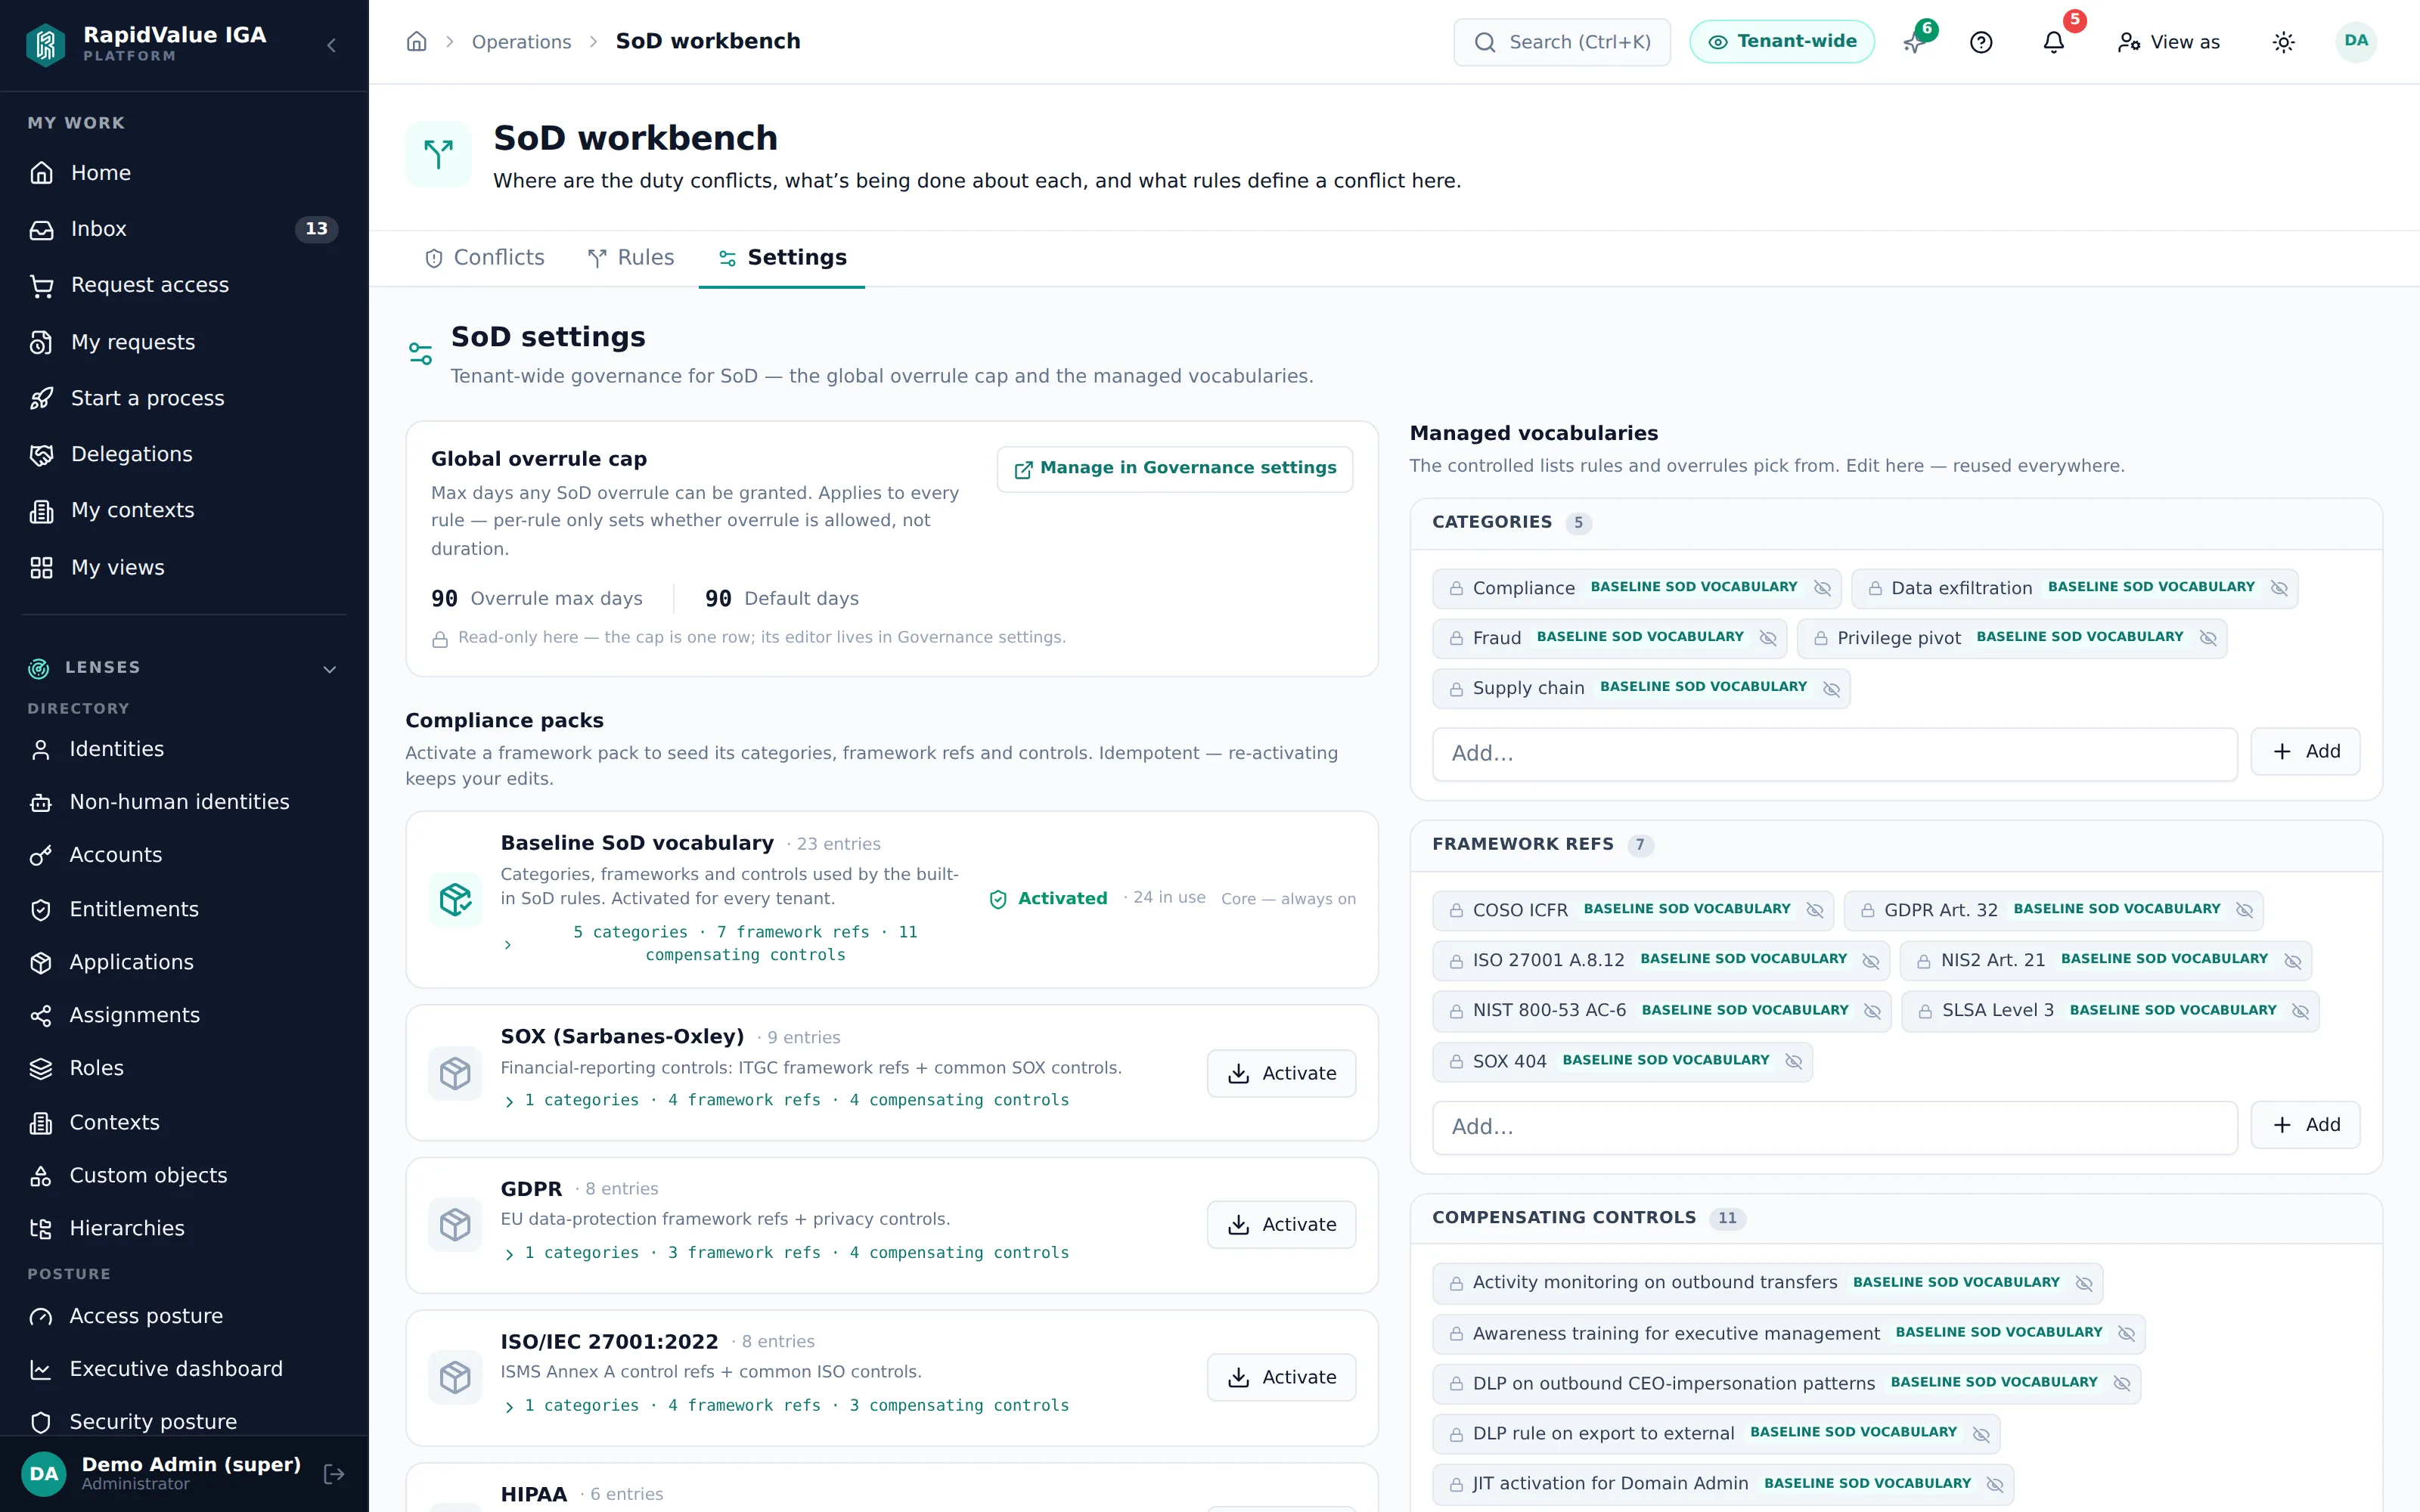
Task: Hide the NIST 800-53 AC-6 framework ref
Action: (x=1872, y=1011)
